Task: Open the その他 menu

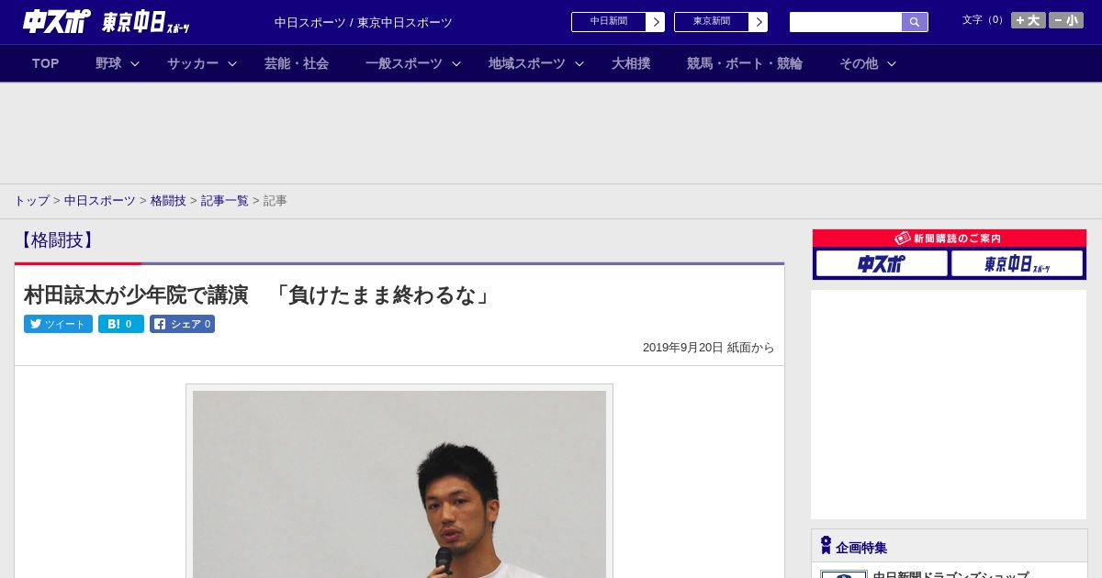Action: pos(859,63)
